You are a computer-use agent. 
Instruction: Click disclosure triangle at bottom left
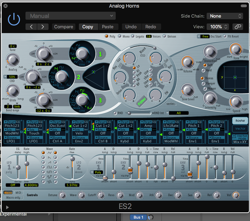8,207
